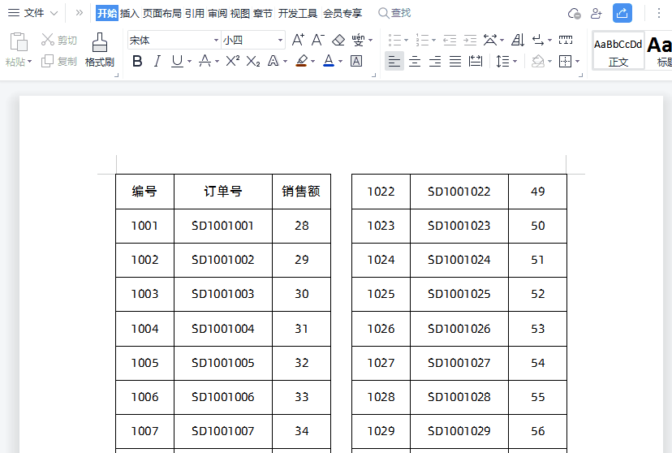This screenshot has width=672, height=453.
Task: Clear formatting with the eraser icon
Action: (x=338, y=40)
